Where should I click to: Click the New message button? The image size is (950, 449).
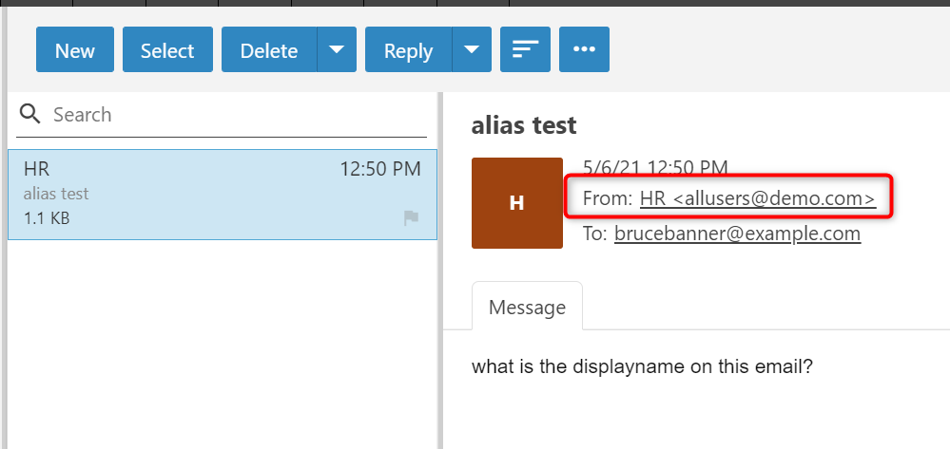point(75,50)
